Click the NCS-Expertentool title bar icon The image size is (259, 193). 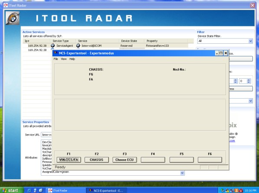click(x=56, y=53)
